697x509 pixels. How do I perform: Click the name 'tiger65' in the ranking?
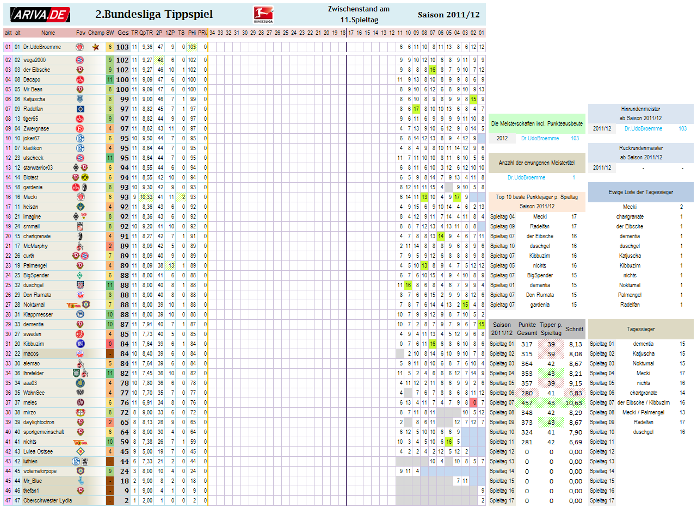click(30, 119)
